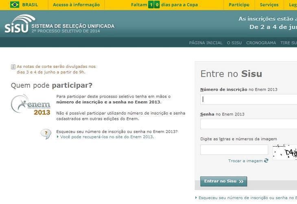Focus the Senha no Enem 2013 field
The width and height of the screenshot is (297, 204).
[x=249, y=124]
